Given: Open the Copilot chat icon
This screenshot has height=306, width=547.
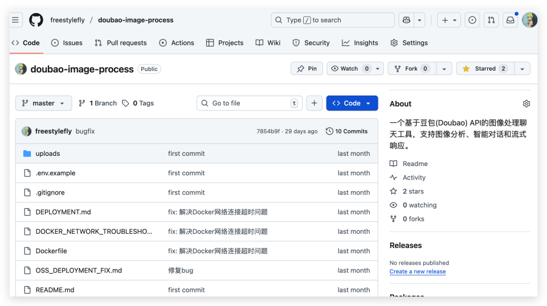Looking at the screenshot, I should [406, 20].
